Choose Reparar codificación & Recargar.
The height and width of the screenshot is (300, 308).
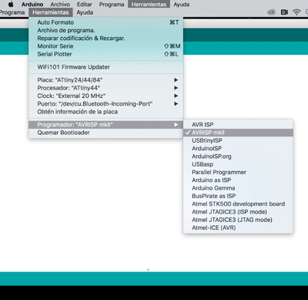[x=106, y=39]
